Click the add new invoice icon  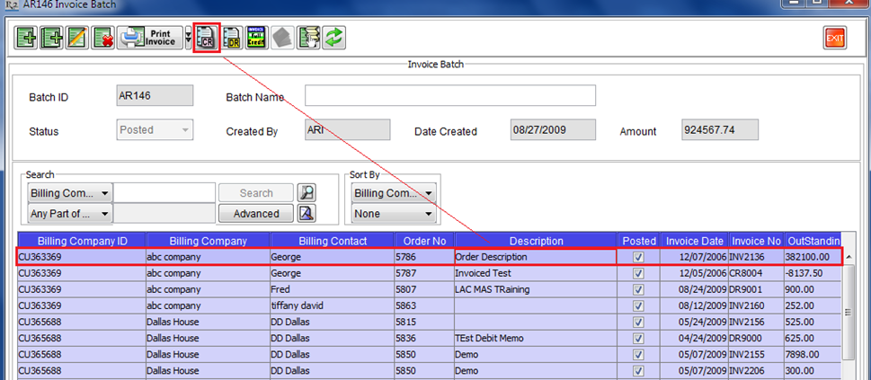tap(27, 38)
